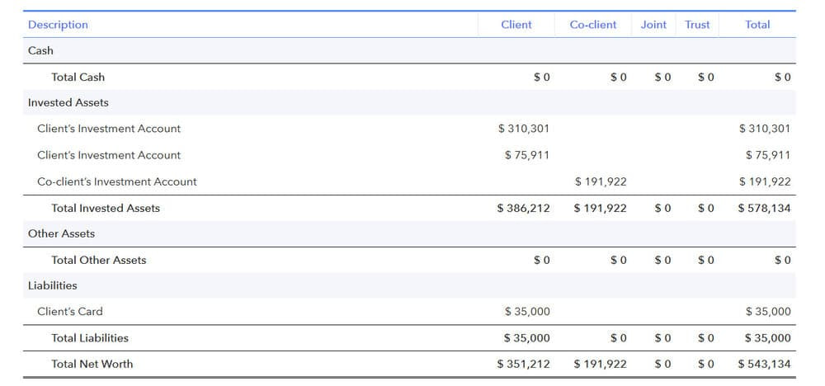Click the Trust column header
The image size is (825, 386).
point(697,25)
